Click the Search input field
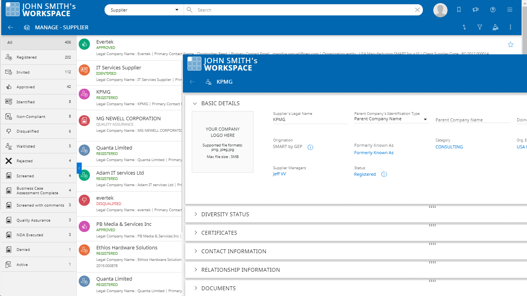This screenshot has height=296, width=527. (x=303, y=10)
